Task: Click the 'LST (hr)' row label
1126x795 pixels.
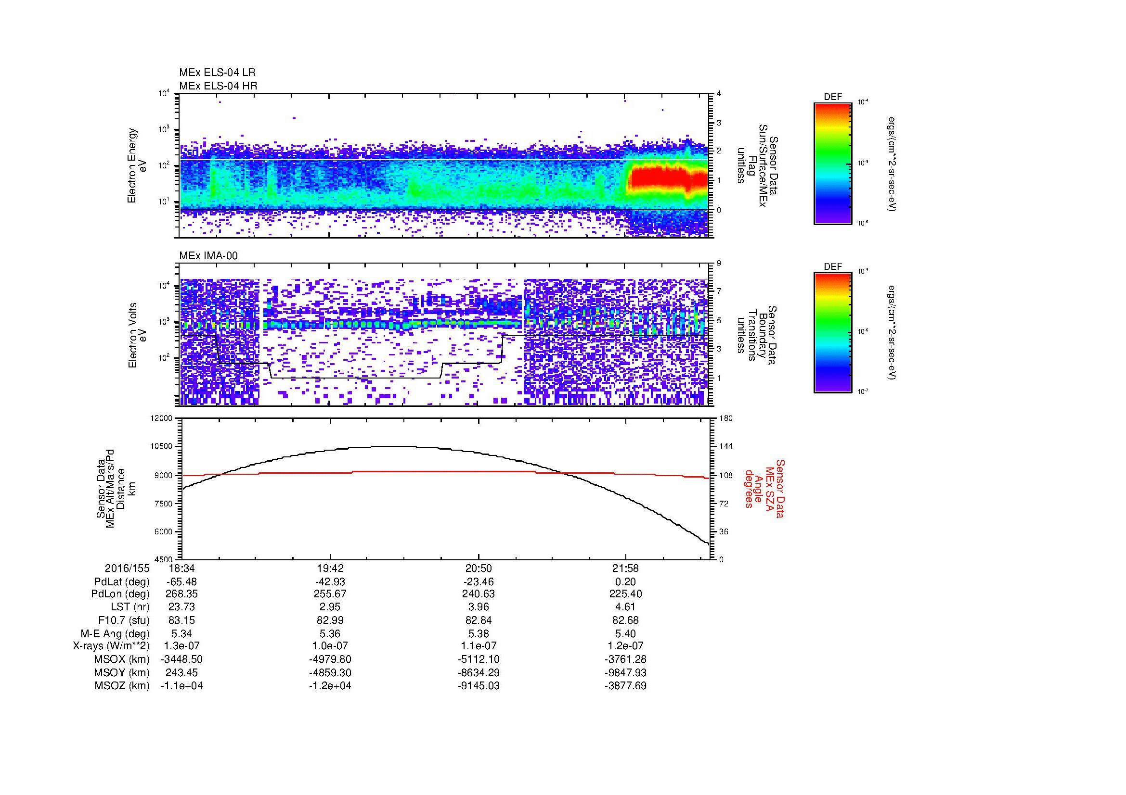Action: click(130, 607)
